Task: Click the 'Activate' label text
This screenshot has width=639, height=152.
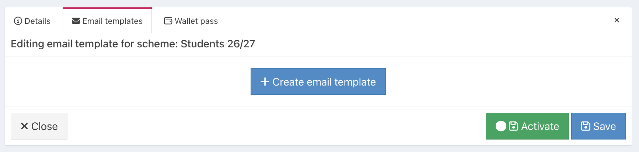Action: (540, 126)
